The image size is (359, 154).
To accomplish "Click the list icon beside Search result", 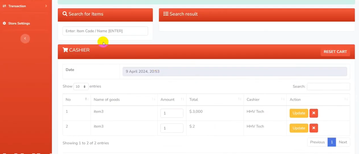I will pos(166,14).
